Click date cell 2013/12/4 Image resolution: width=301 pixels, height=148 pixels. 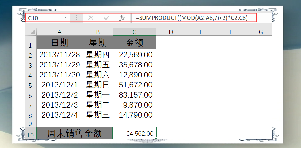pyautogui.click(x=60, y=114)
